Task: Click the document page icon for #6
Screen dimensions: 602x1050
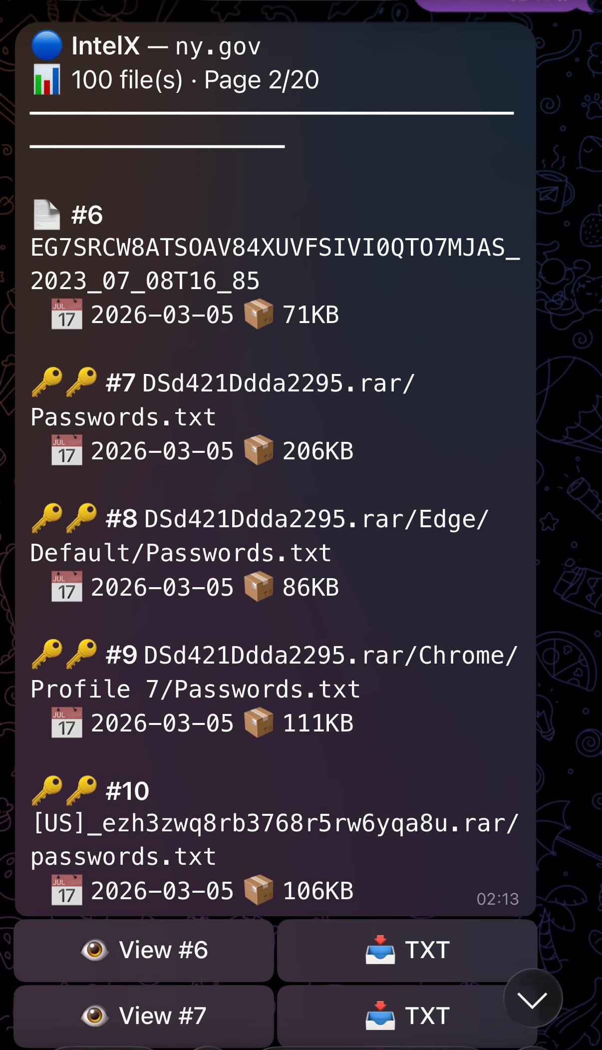Action: (x=47, y=215)
